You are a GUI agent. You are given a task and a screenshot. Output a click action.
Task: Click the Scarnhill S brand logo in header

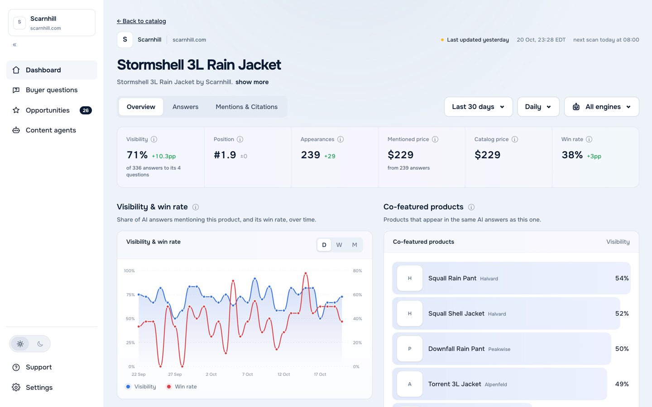pyautogui.click(x=125, y=40)
